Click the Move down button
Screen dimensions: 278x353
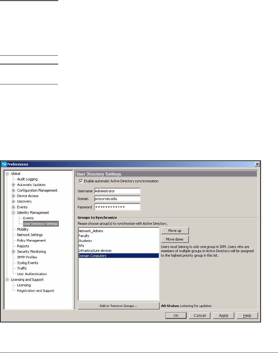pos(175,239)
